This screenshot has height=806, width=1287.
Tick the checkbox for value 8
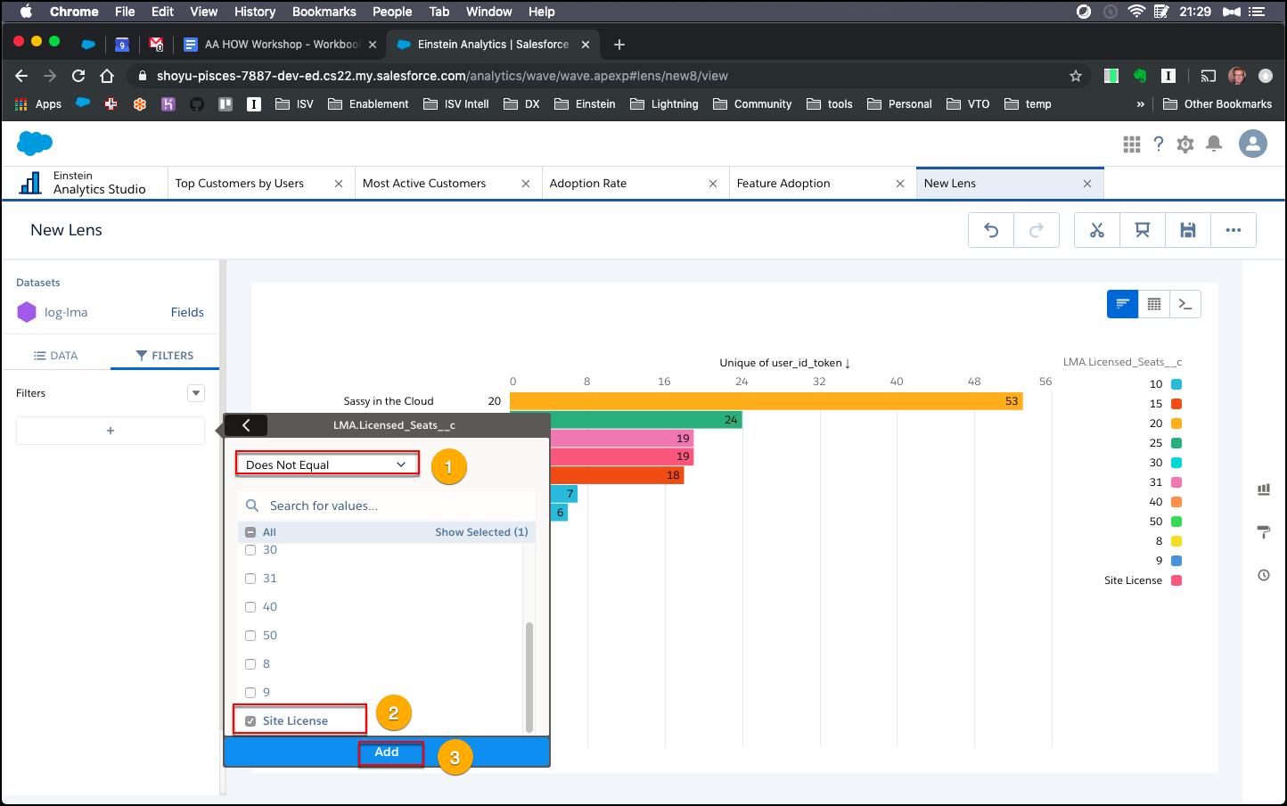(x=250, y=664)
